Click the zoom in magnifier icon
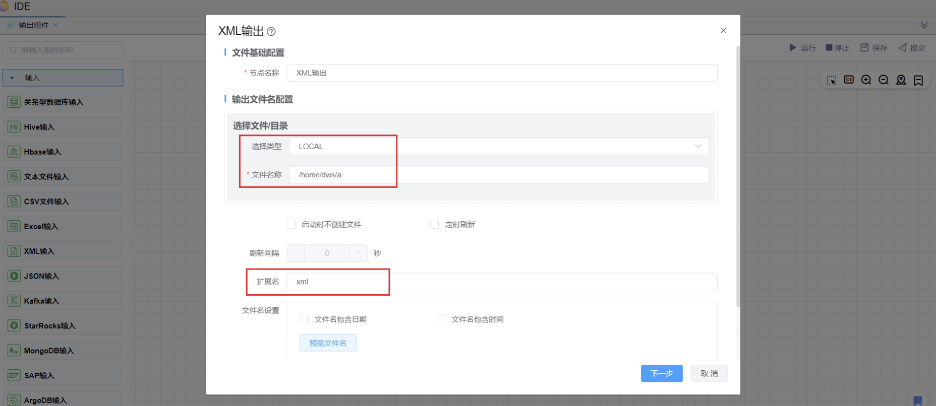The height and width of the screenshot is (406, 936). click(866, 80)
